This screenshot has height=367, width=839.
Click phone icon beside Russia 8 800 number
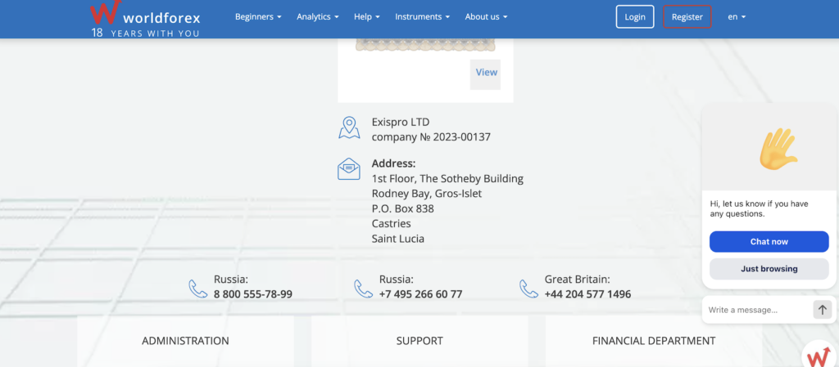(198, 288)
